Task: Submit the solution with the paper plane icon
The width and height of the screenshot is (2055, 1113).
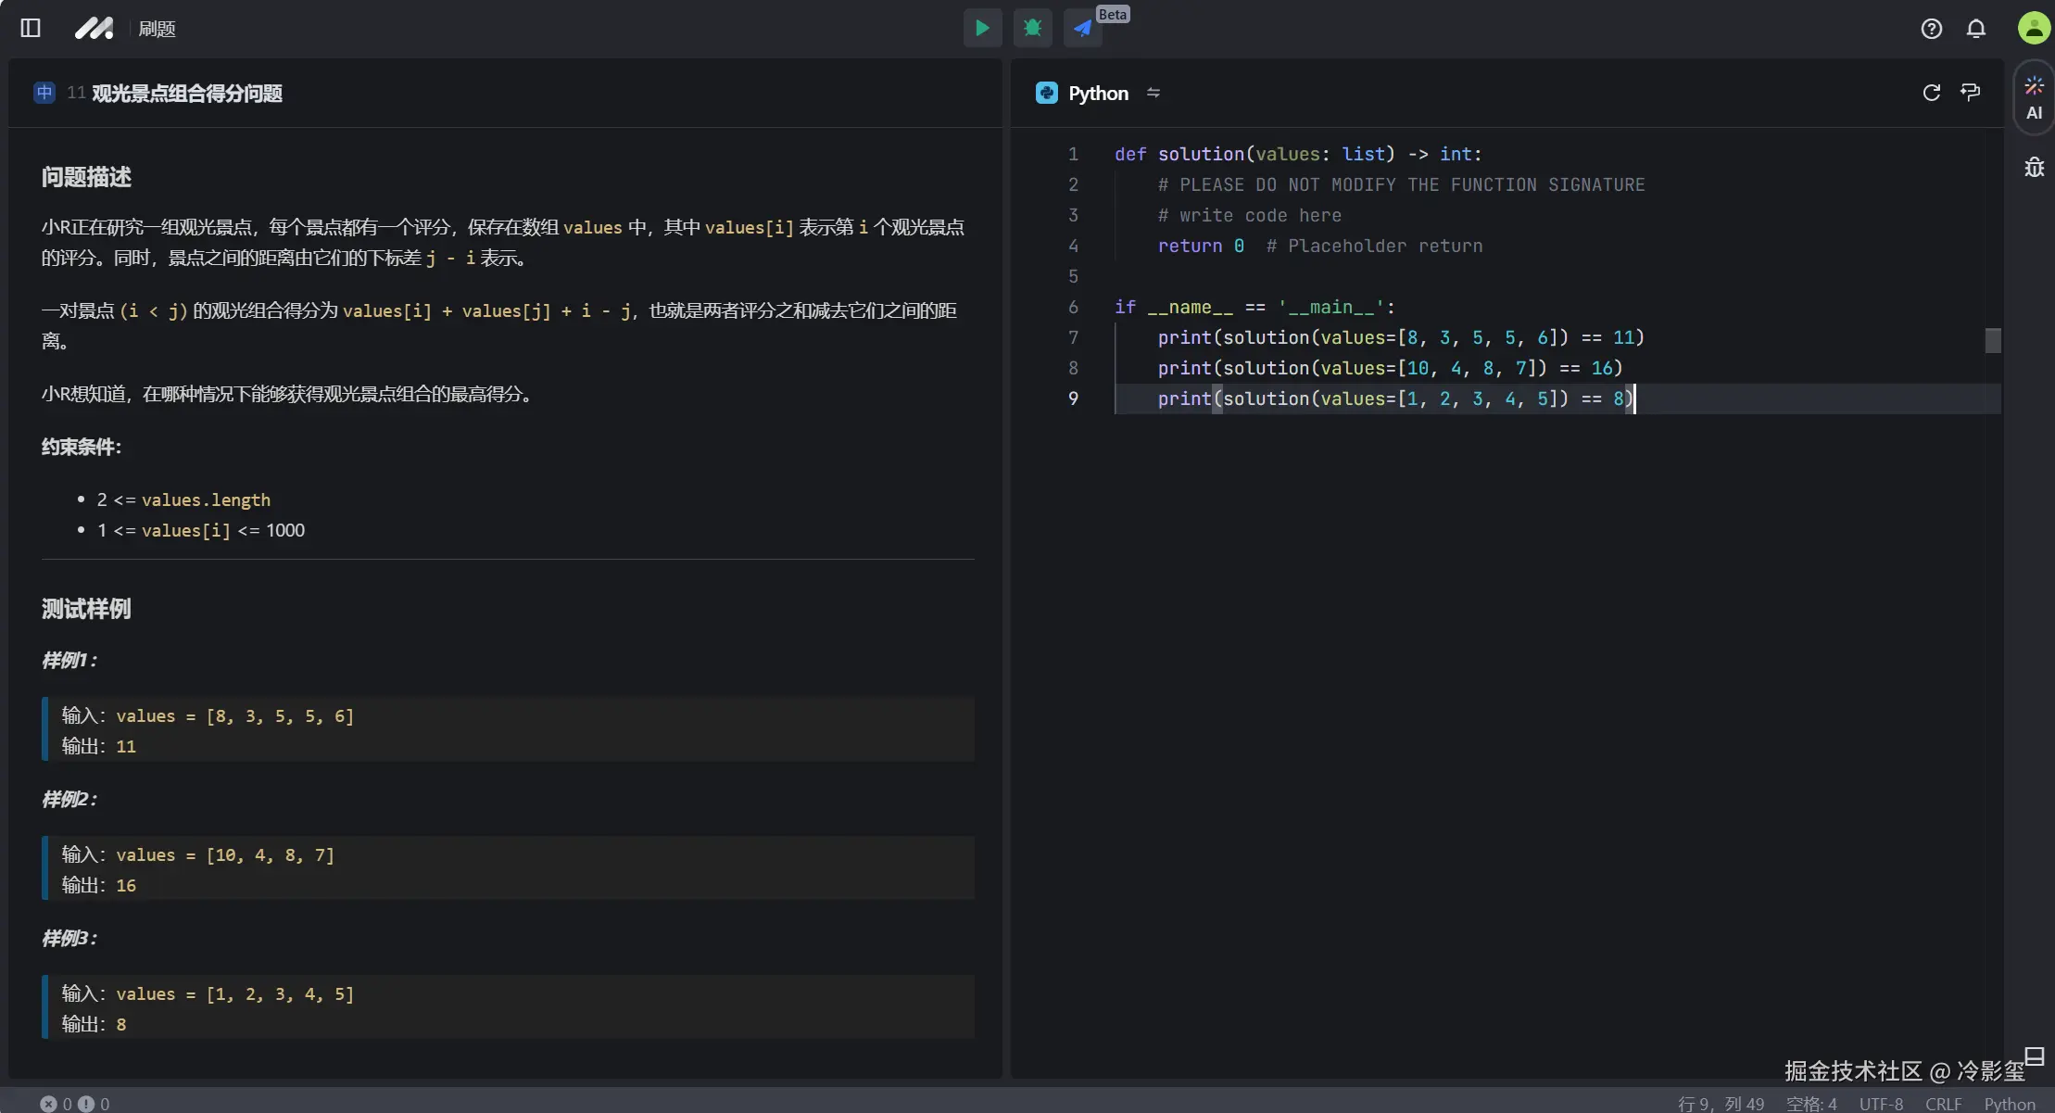Action: pos(1082,29)
